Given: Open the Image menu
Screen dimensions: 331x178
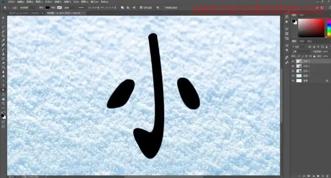Looking at the screenshot, I should (30, 2).
